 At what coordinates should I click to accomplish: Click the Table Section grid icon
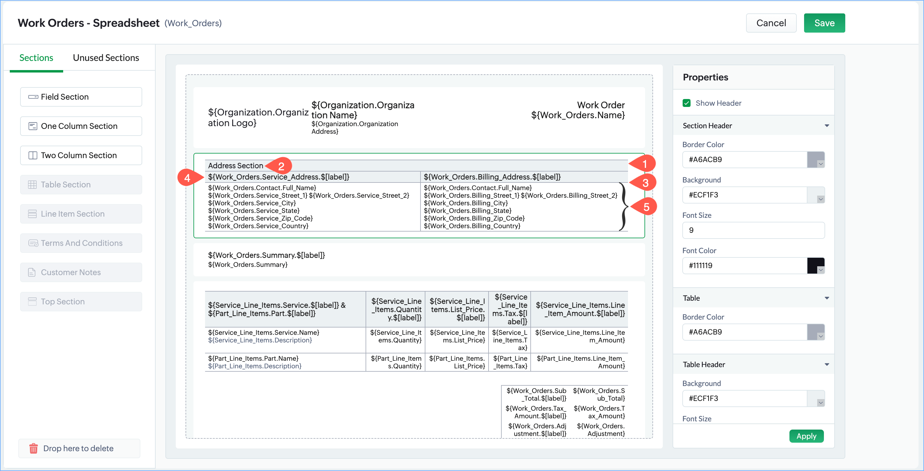32,184
